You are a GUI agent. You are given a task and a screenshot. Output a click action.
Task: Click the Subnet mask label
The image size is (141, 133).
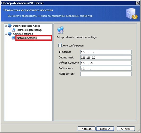pos(66,57)
